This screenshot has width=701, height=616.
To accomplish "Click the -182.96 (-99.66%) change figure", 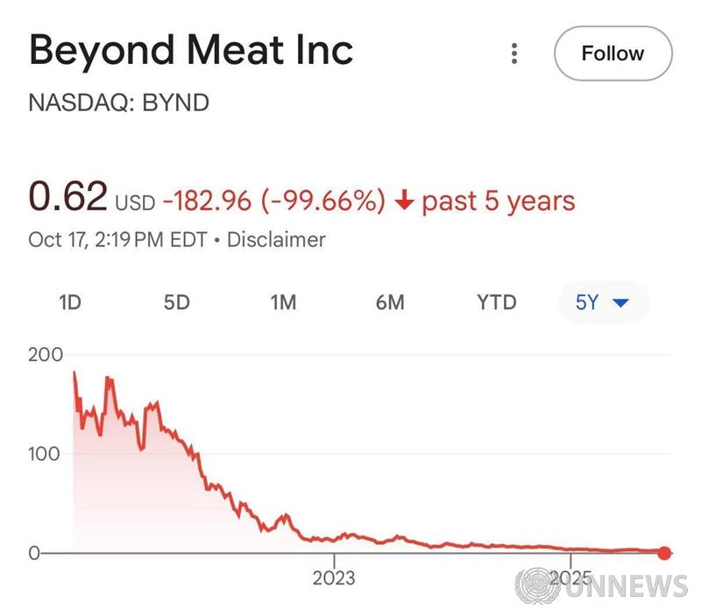I will pyautogui.click(x=273, y=202).
